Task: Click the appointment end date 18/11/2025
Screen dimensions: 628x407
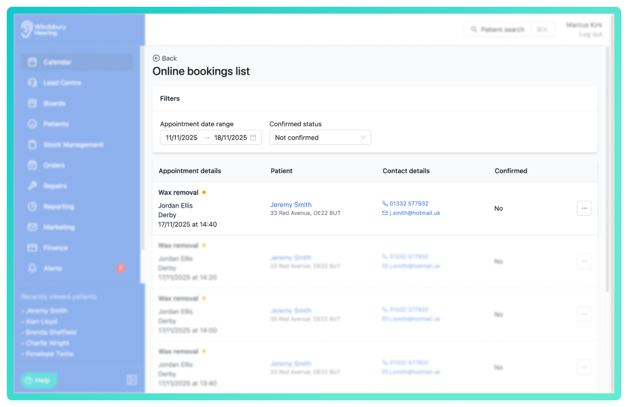Action: coord(230,138)
